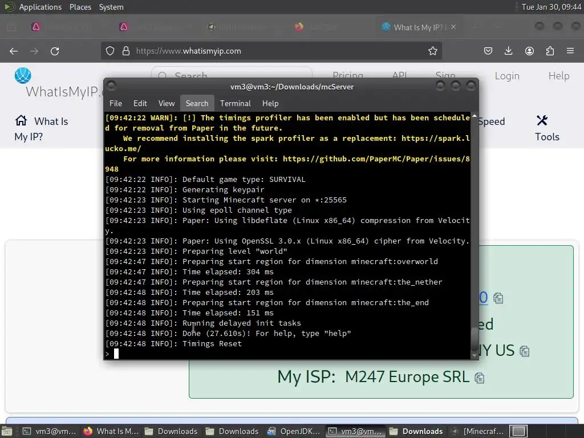
Task: Switch to the first vm3@vm taskbar terminal
Action: click(x=49, y=431)
